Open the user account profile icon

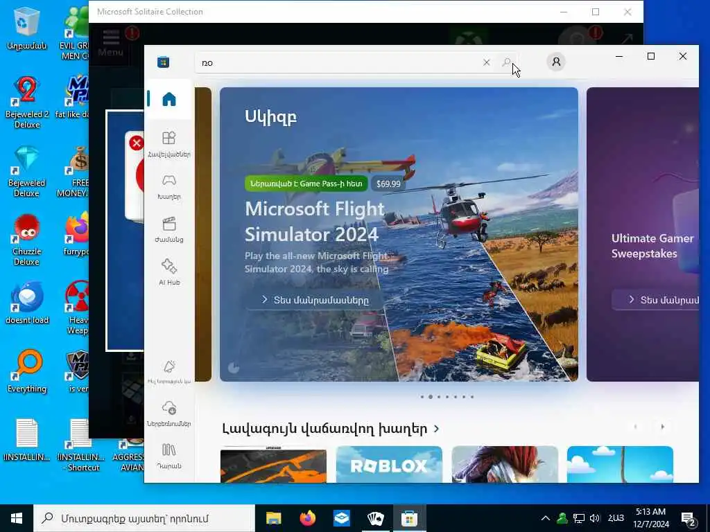556,62
